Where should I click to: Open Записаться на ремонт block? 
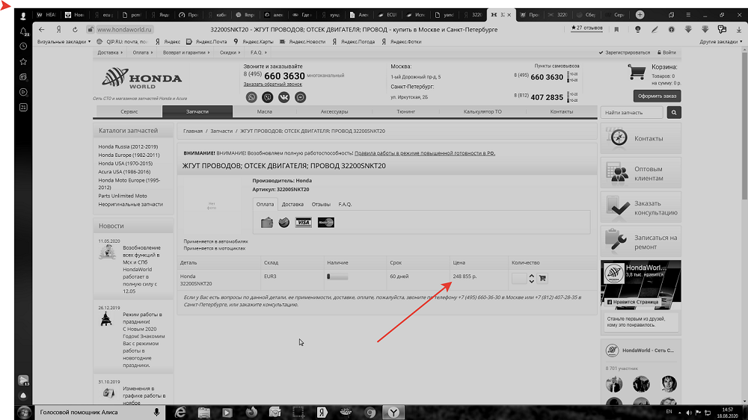tap(641, 242)
